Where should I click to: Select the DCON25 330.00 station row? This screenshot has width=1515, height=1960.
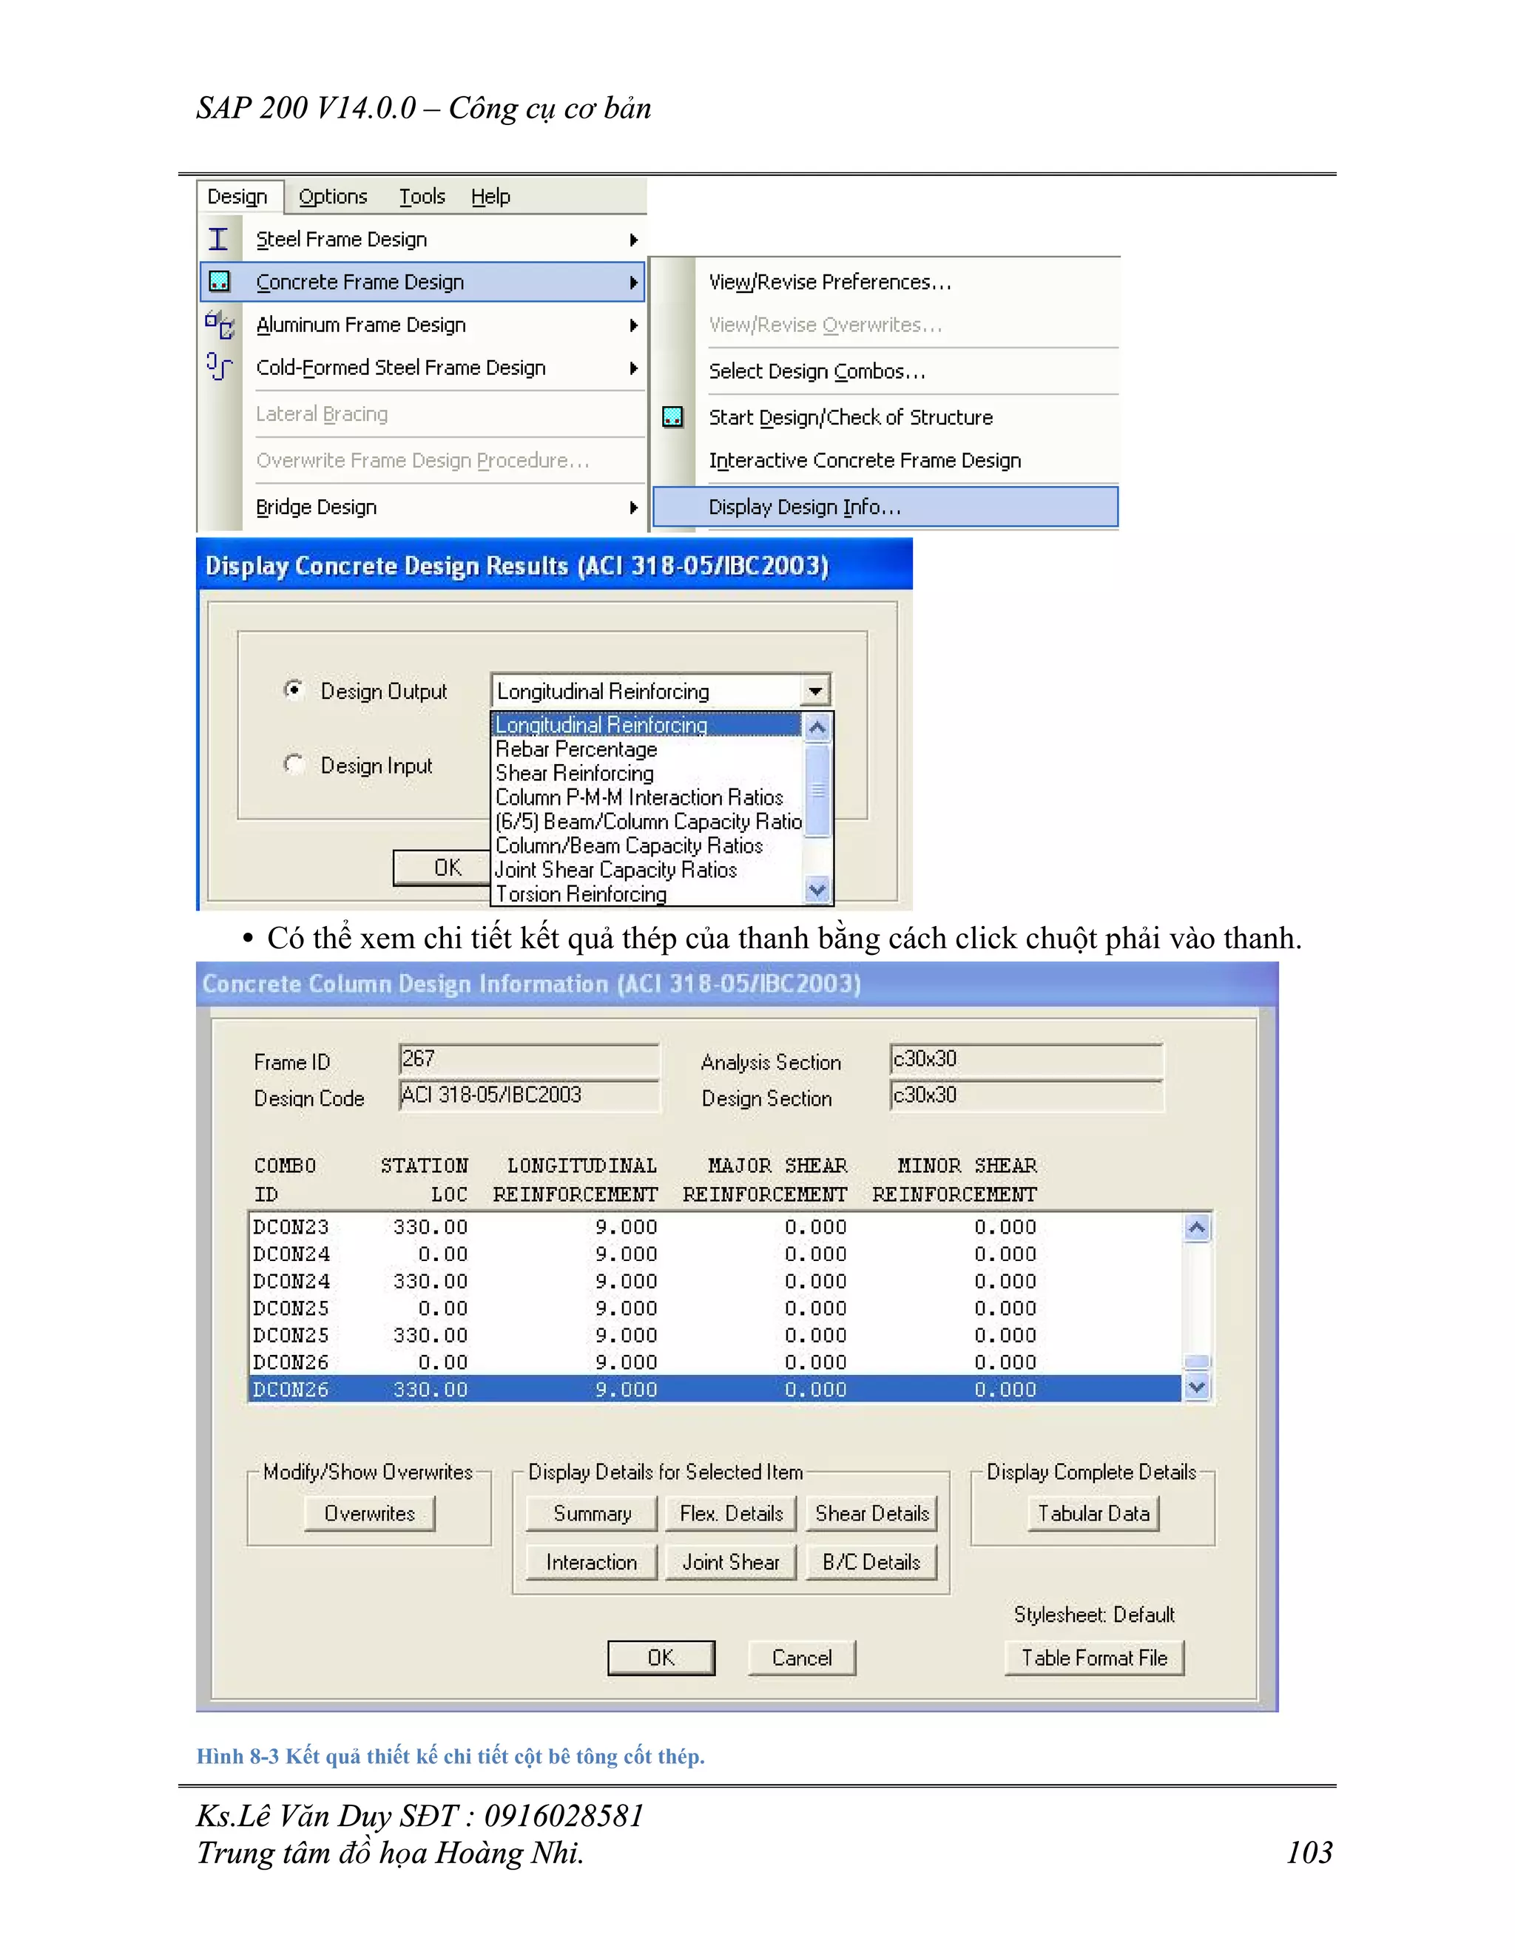(x=715, y=1335)
